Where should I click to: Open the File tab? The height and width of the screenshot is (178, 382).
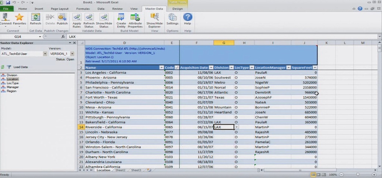tap(7, 9)
